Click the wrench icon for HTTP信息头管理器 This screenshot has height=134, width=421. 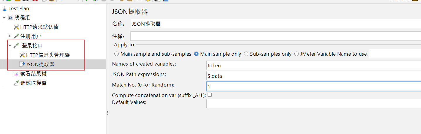[22, 55]
